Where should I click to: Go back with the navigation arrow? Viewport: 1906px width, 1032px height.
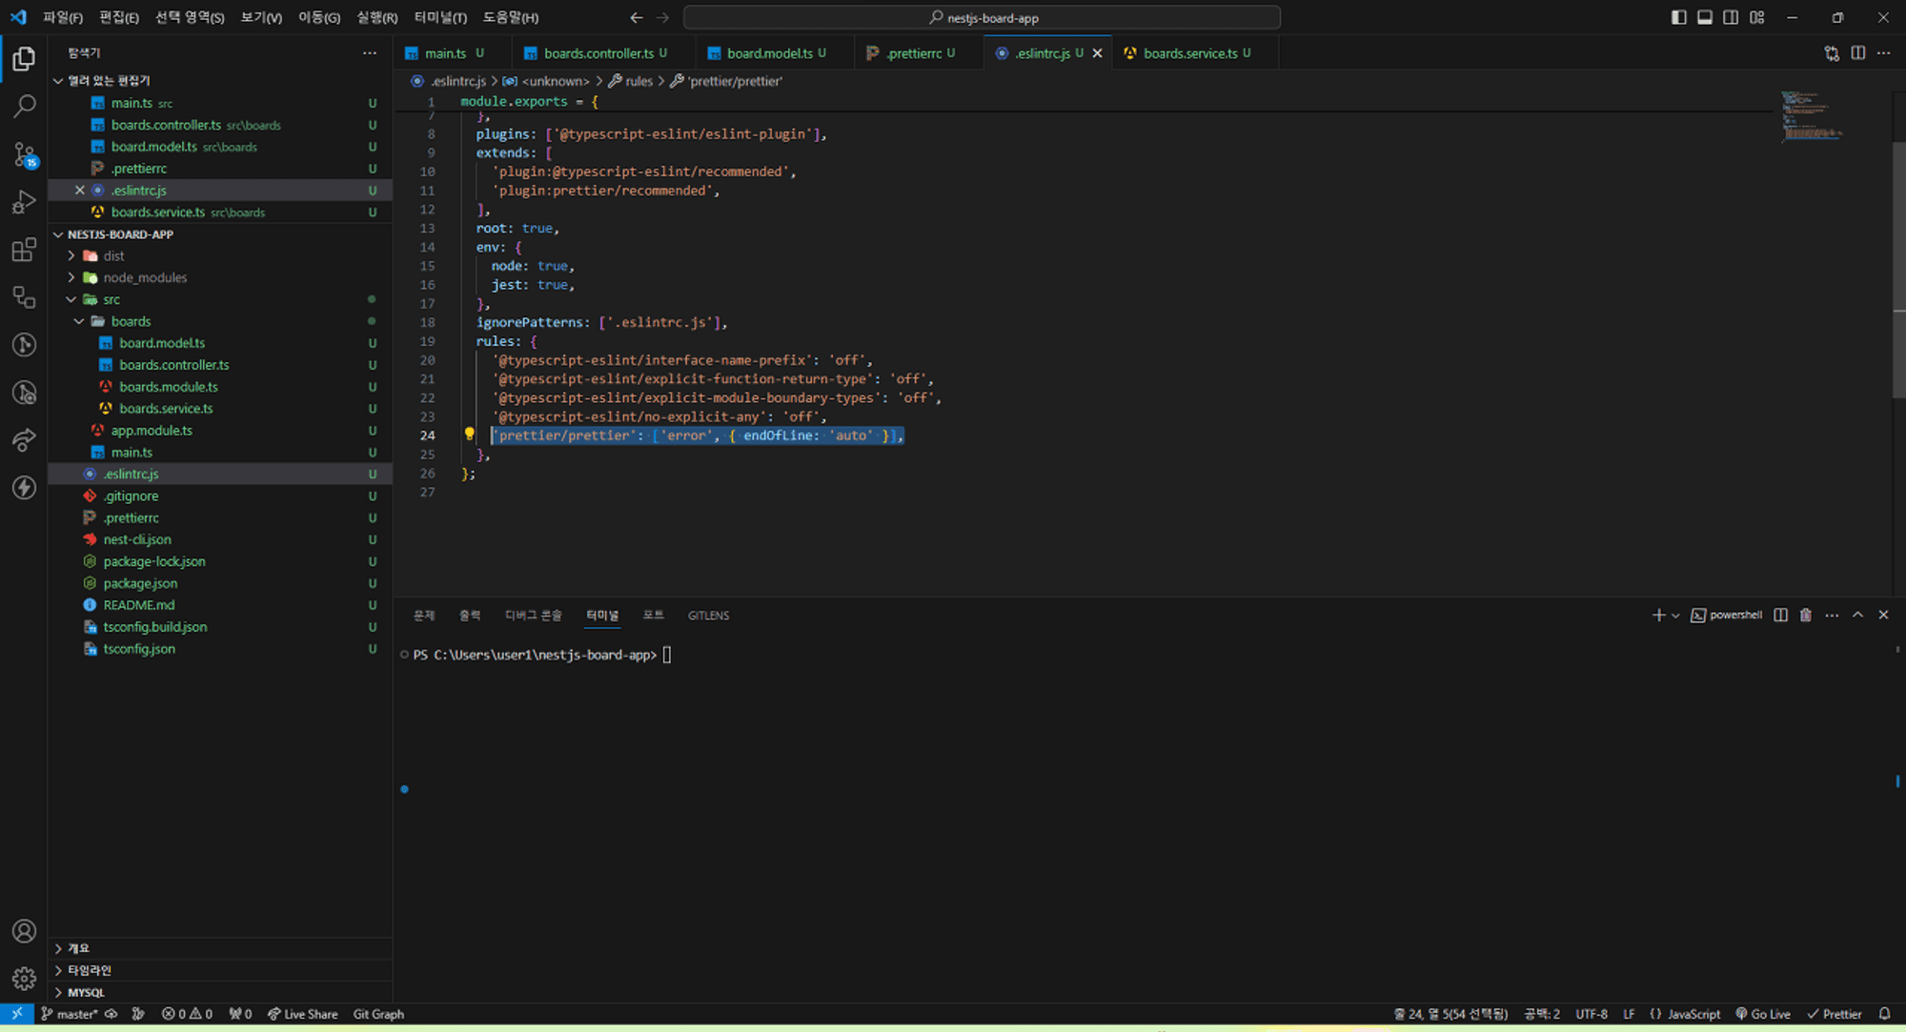637,17
